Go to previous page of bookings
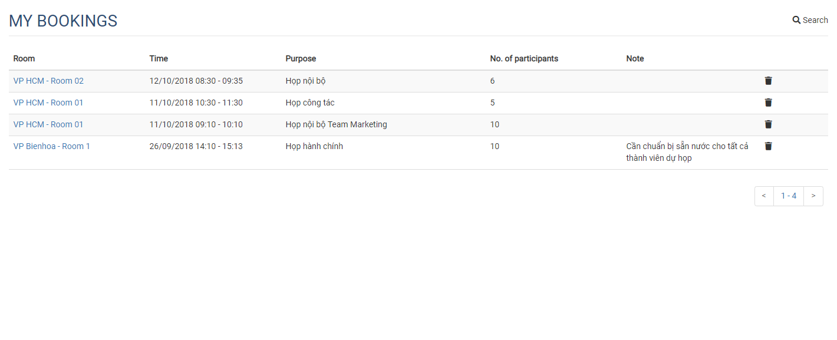The width and height of the screenshot is (837, 340). (x=764, y=196)
